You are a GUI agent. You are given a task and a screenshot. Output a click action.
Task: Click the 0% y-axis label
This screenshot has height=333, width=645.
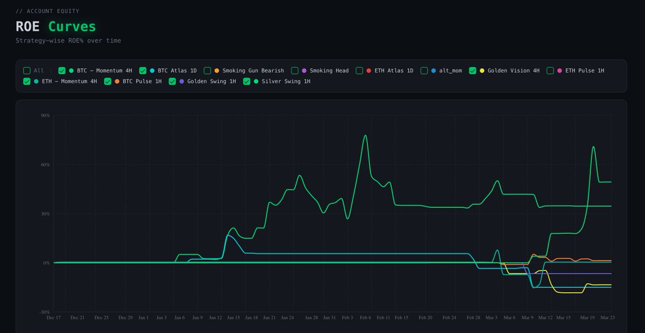pos(47,263)
